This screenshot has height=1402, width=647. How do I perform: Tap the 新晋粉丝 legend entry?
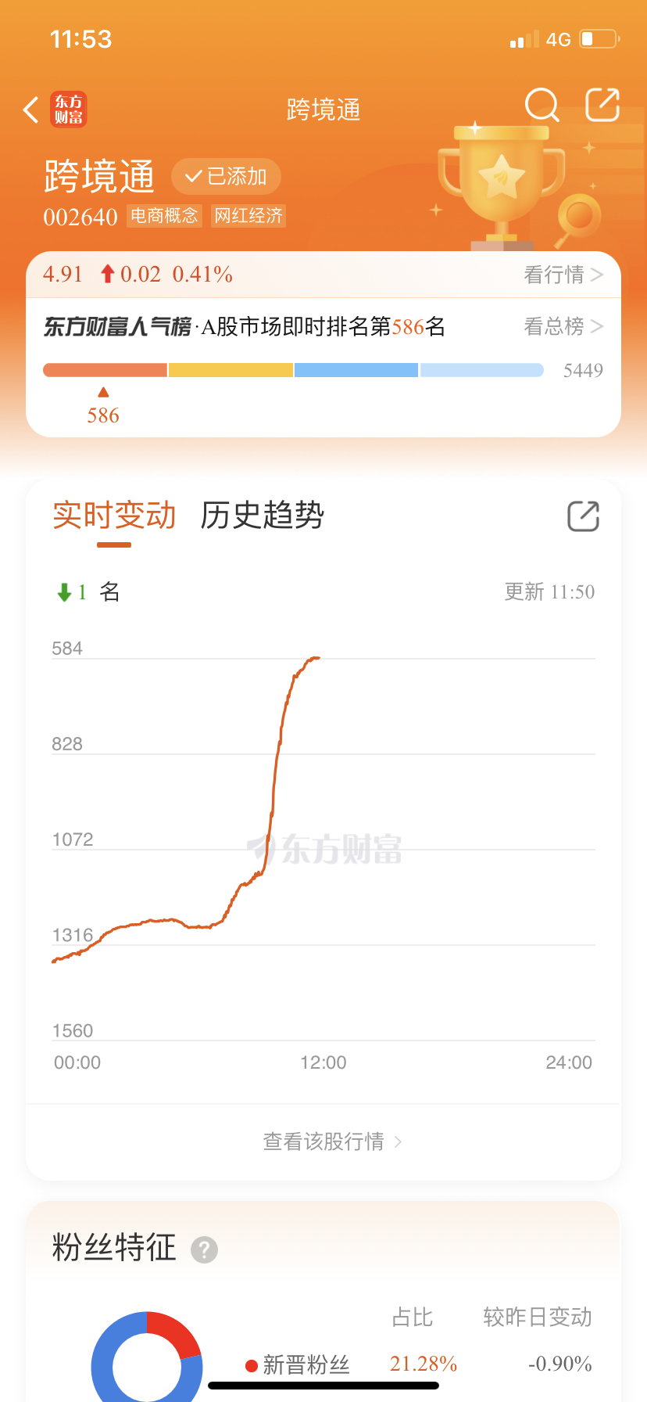click(298, 1364)
